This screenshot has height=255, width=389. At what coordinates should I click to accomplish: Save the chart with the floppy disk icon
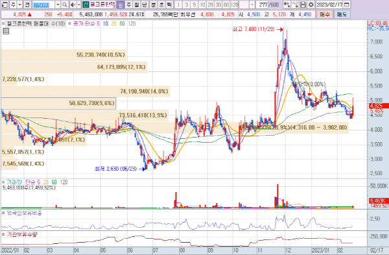tap(303, 5)
